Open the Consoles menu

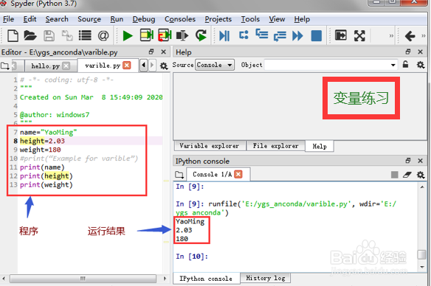pyautogui.click(x=180, y=19)
